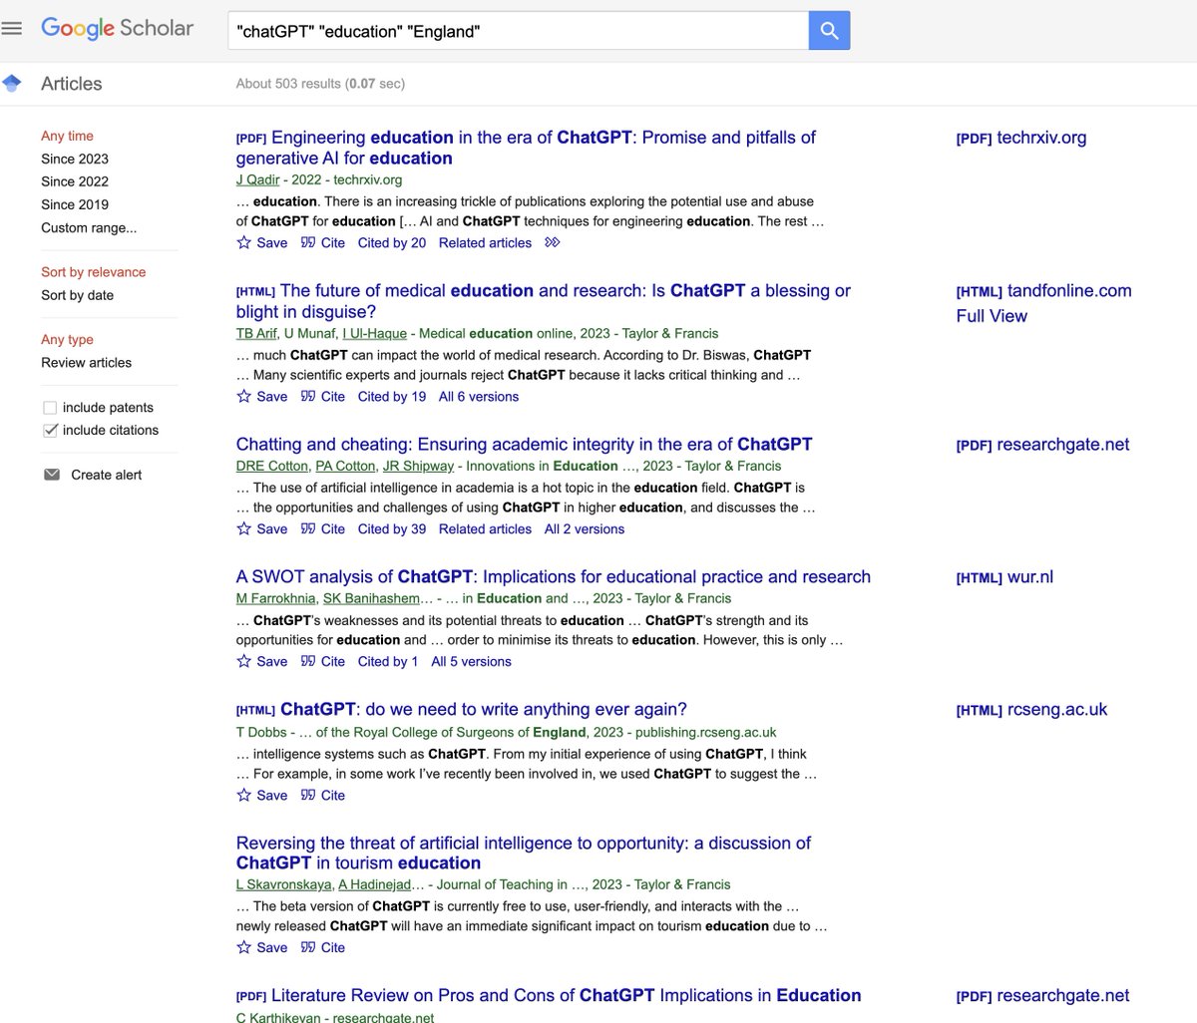1197x1023 pixels.
Task: Click Cite icon for Chatting and cheating article
Action: [x=308, y=528]
